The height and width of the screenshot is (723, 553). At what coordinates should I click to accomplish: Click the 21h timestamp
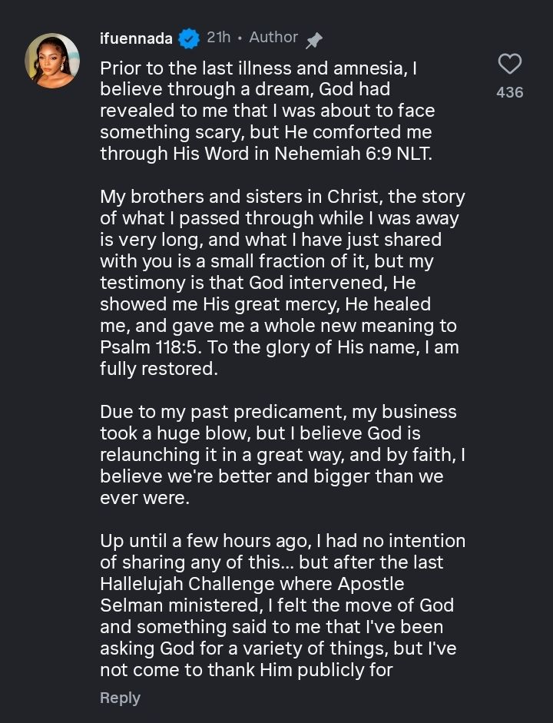click(x=218, y=37)
